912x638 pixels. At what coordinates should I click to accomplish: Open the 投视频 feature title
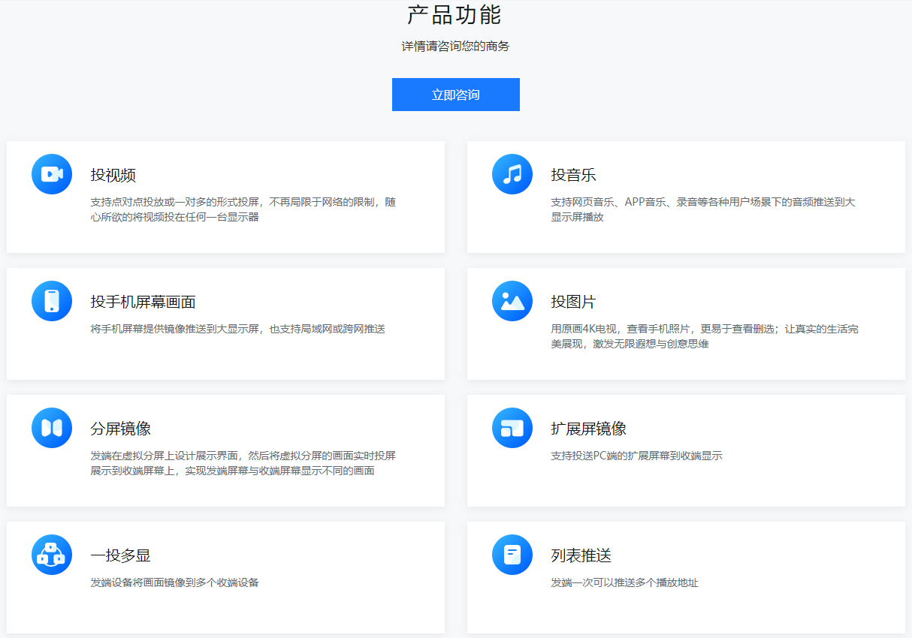(x=113, y=176)
